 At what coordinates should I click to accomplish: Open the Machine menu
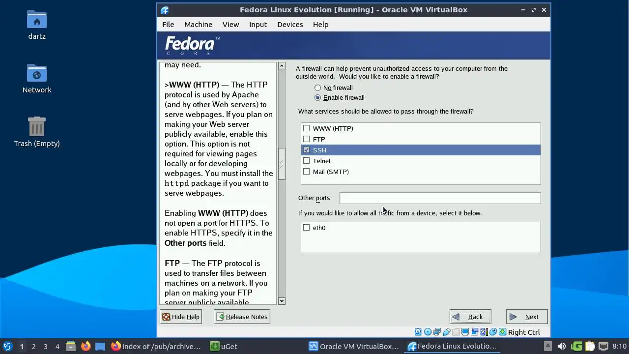click(198, 24)
